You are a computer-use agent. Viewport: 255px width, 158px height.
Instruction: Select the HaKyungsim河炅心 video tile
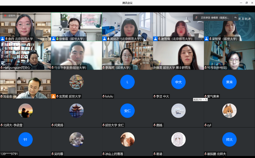[25, 56]
